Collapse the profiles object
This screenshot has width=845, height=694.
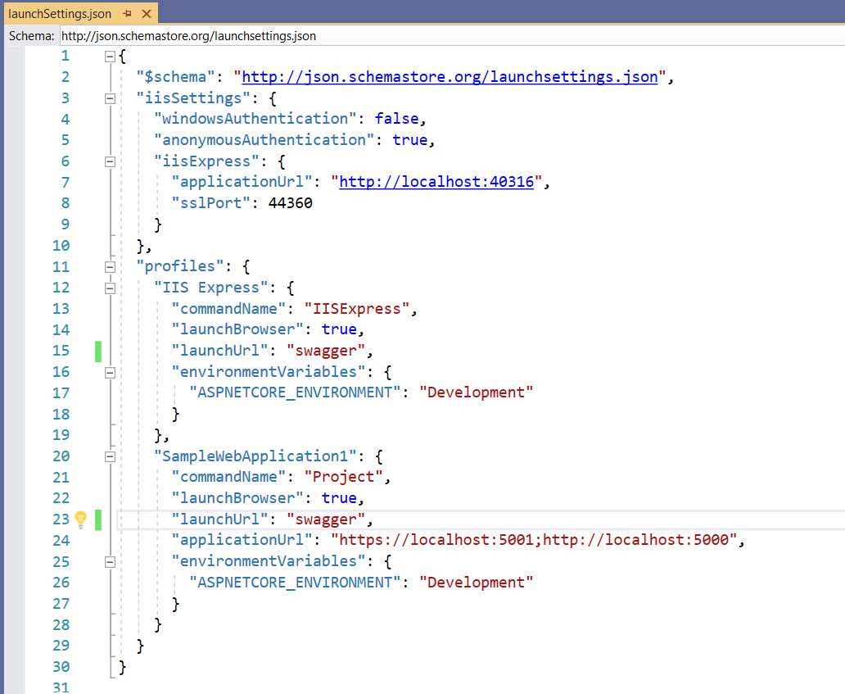110,265
